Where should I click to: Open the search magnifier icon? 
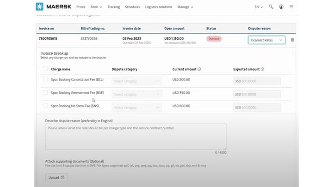(271, 7)
